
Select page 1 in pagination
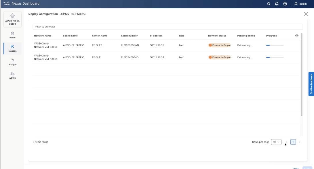[293, 142]
